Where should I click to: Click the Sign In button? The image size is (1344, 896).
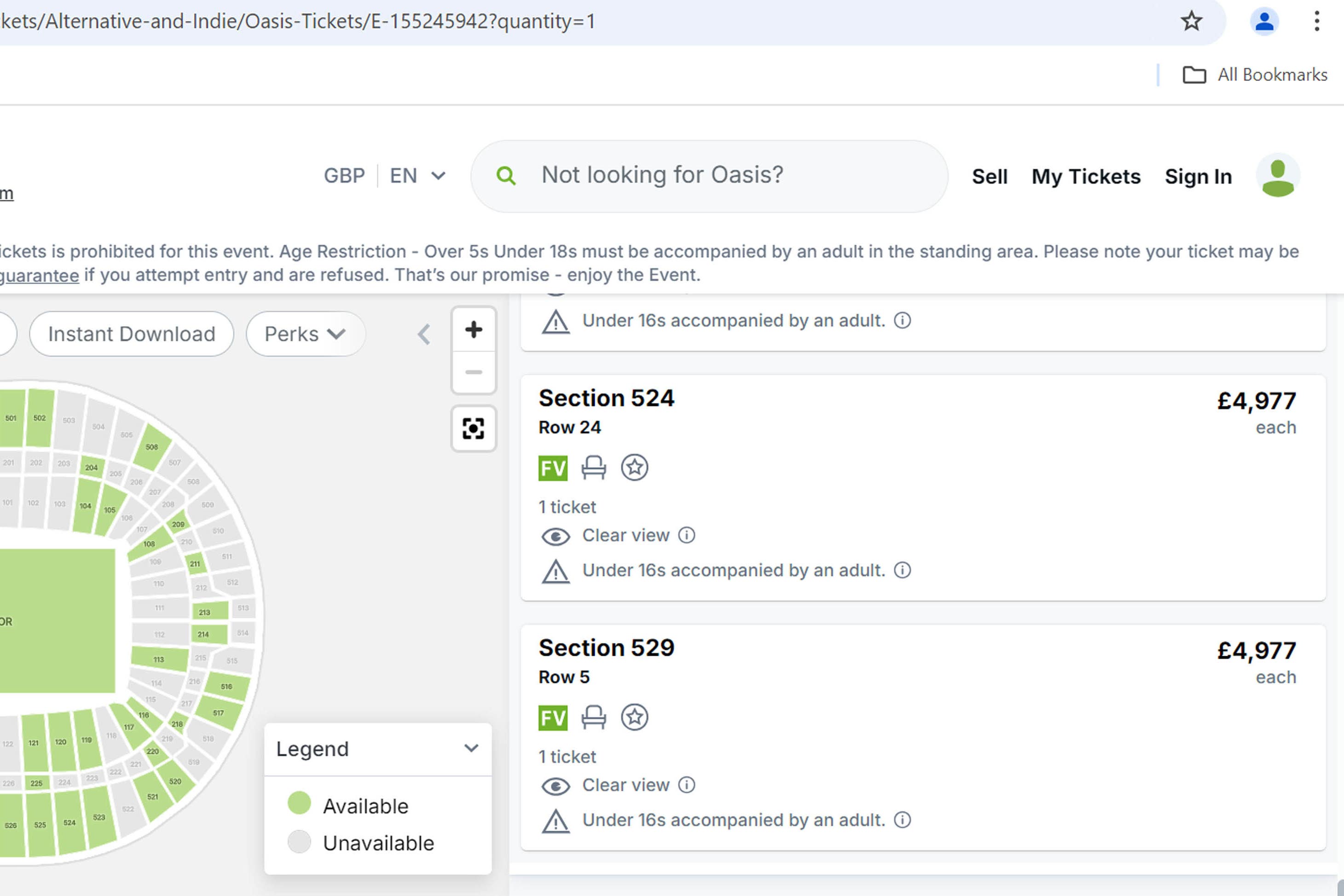pos(1198,176)
